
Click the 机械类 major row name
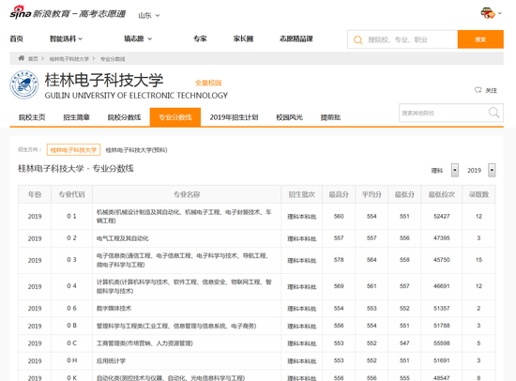(184, 217)
